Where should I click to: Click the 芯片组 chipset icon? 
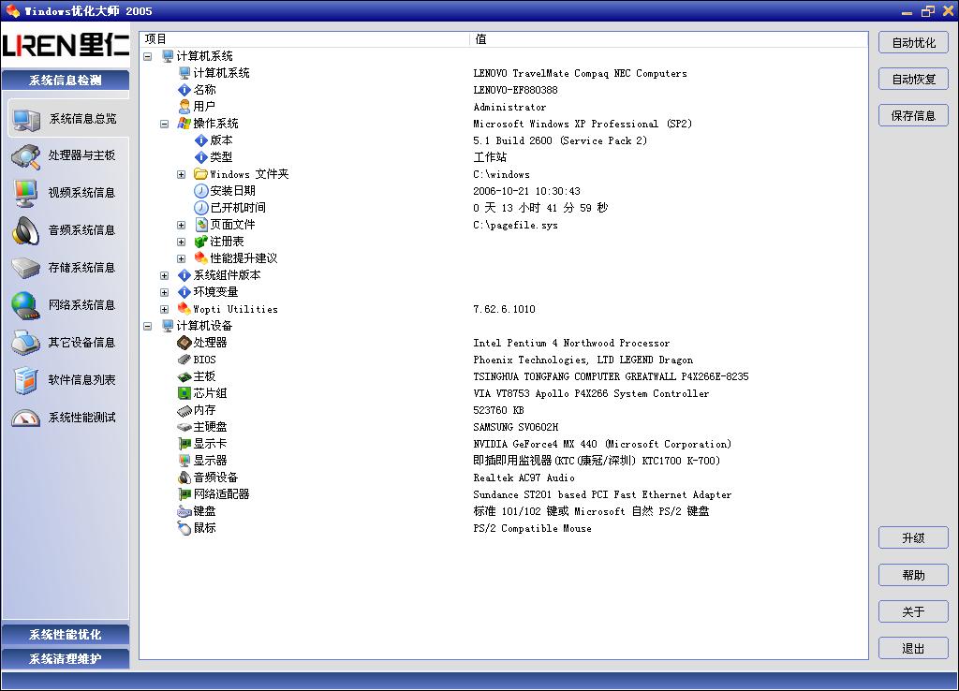tap(184, 393)
